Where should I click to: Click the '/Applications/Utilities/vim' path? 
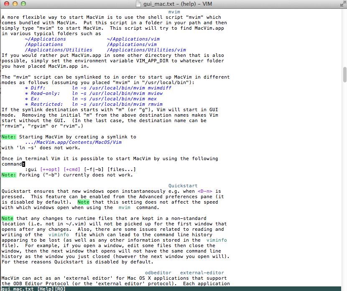coord(146,50)
